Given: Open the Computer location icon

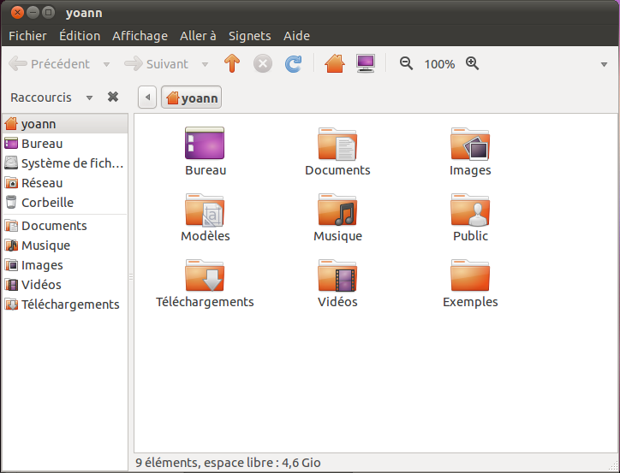Looking at the screenshot, I should click(366, 63).
